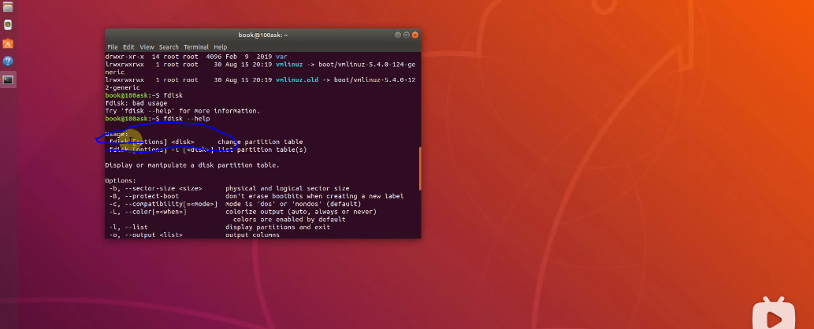Open the View menu in Terminal
Viewport: 814px width, 329px height.
(x=147, y=47)
